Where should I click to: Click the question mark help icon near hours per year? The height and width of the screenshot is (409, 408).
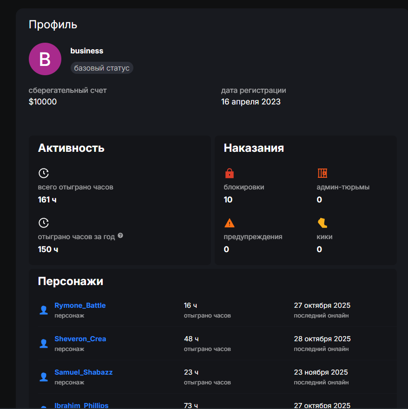click(x=120, y=236)
